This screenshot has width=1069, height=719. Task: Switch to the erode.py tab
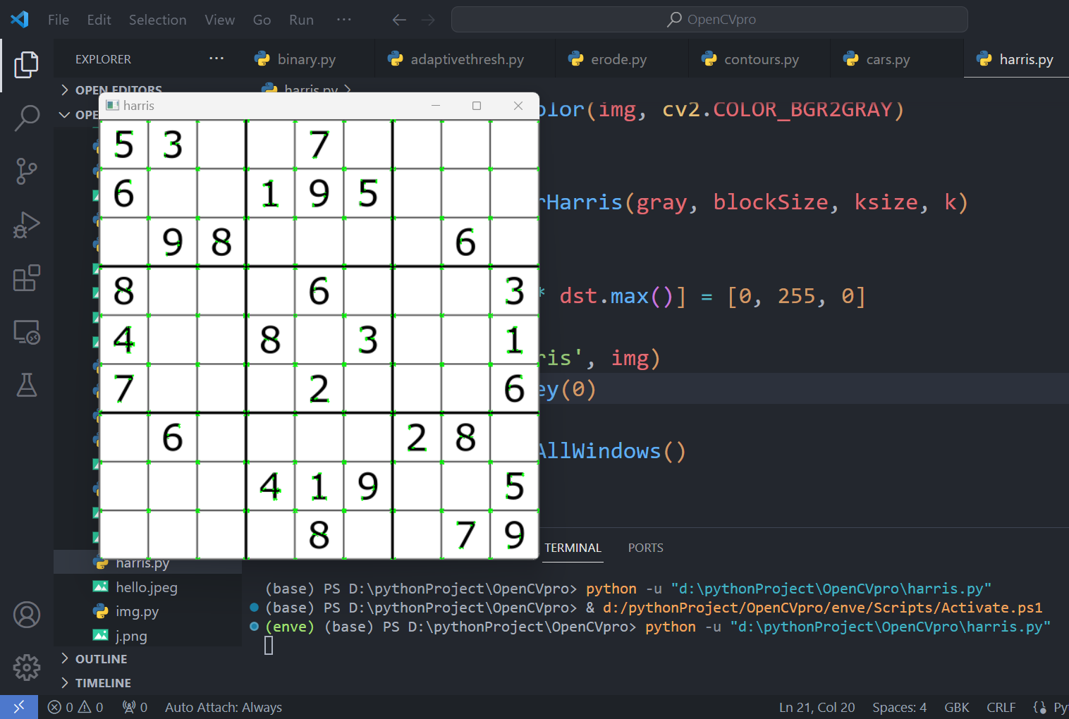tap(618, 59)
